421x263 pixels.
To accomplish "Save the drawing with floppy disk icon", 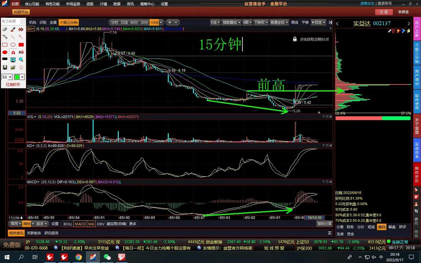I will coord(5,67).
